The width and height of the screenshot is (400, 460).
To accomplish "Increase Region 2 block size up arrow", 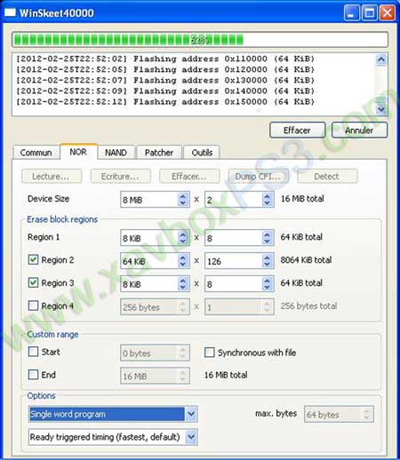I will [x=183, y=258].
